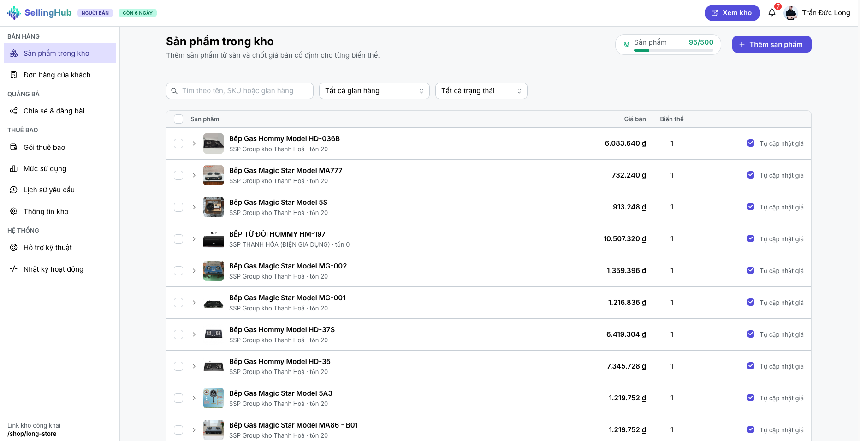Tick checkbox for Bếp Gas Hommy HD-036B
860x441 pixels.
point(178,143)
